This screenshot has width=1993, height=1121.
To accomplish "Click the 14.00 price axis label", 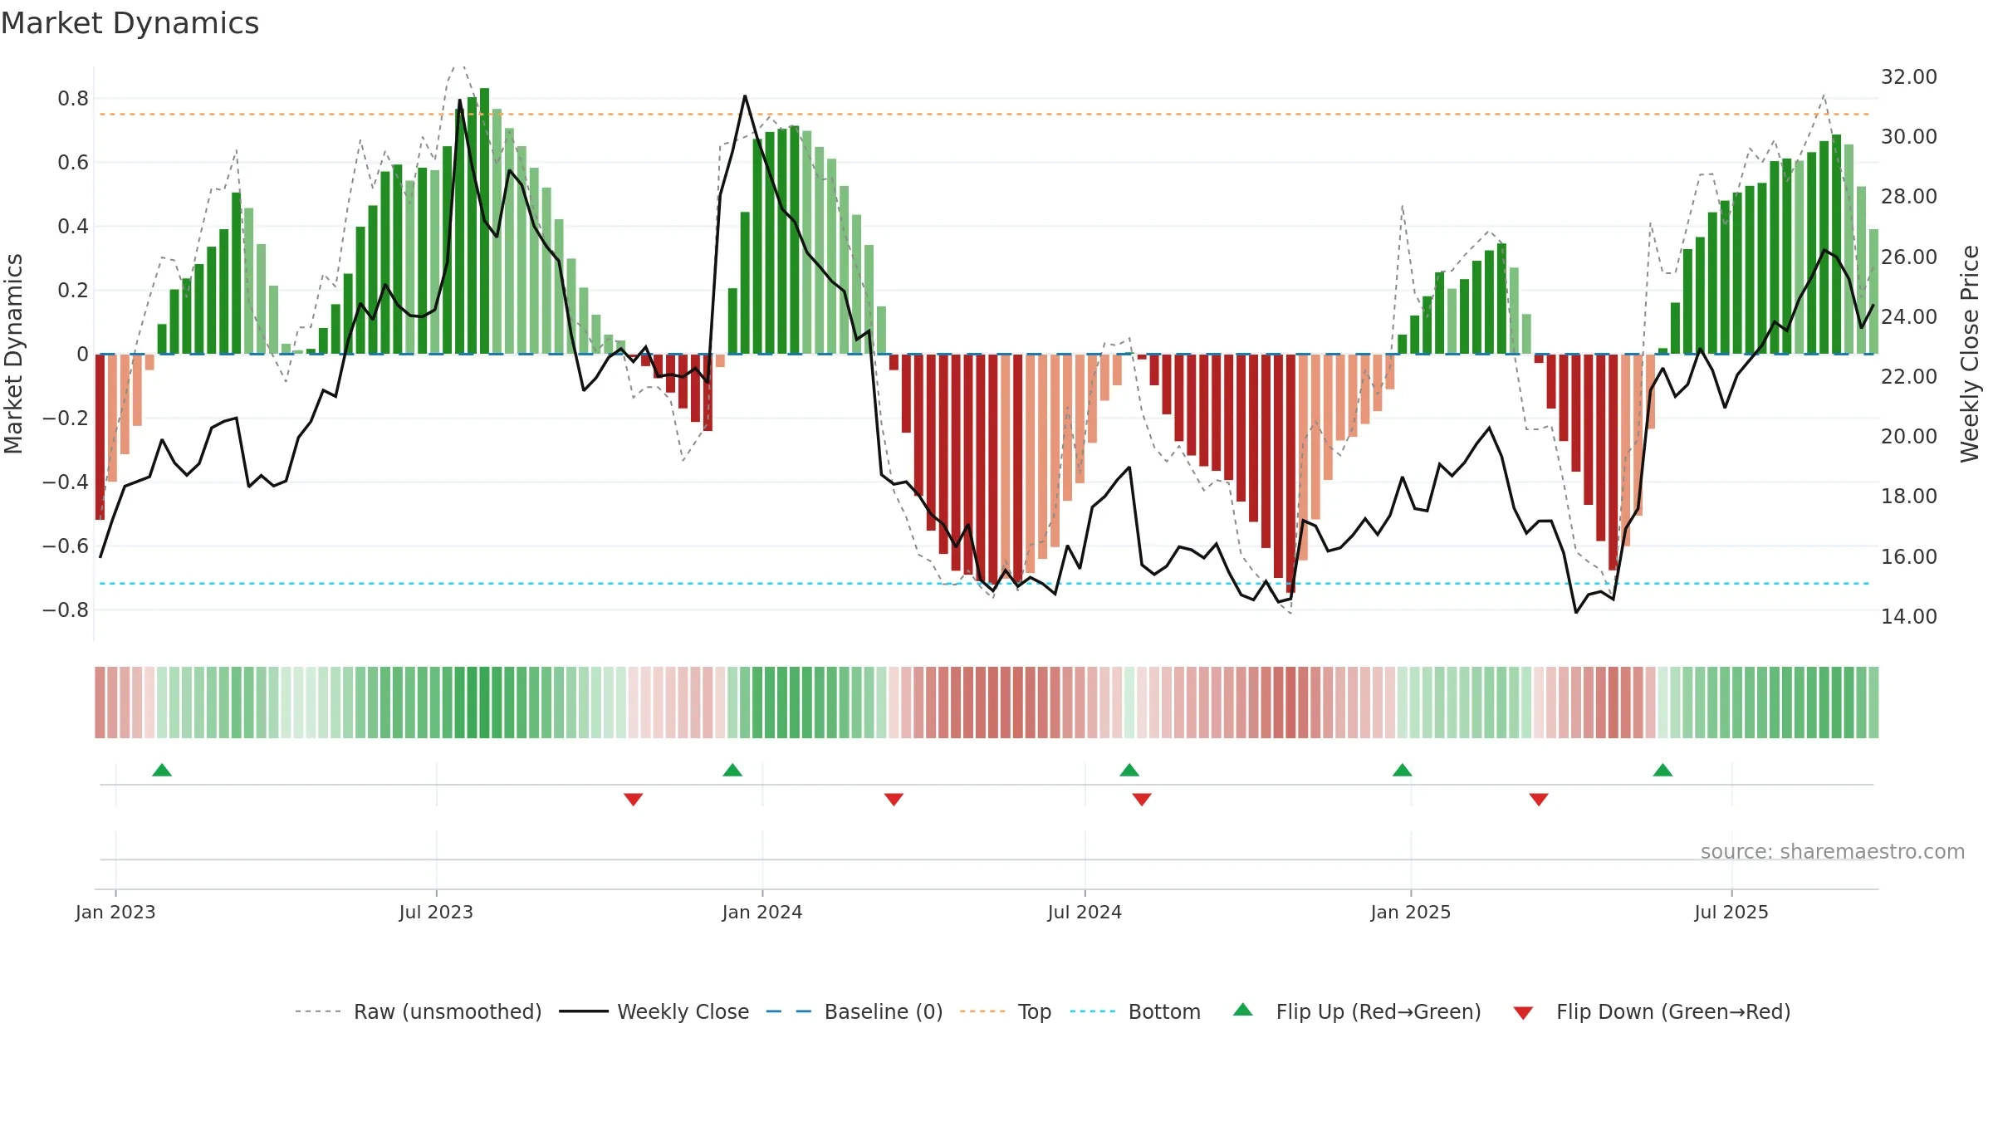I will 1909,616.
